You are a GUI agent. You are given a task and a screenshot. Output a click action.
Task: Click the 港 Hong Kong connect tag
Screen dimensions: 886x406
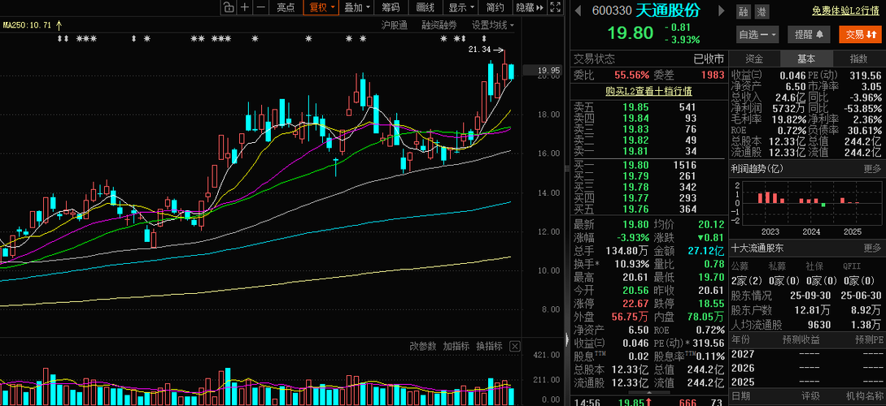tap(761, 11)
